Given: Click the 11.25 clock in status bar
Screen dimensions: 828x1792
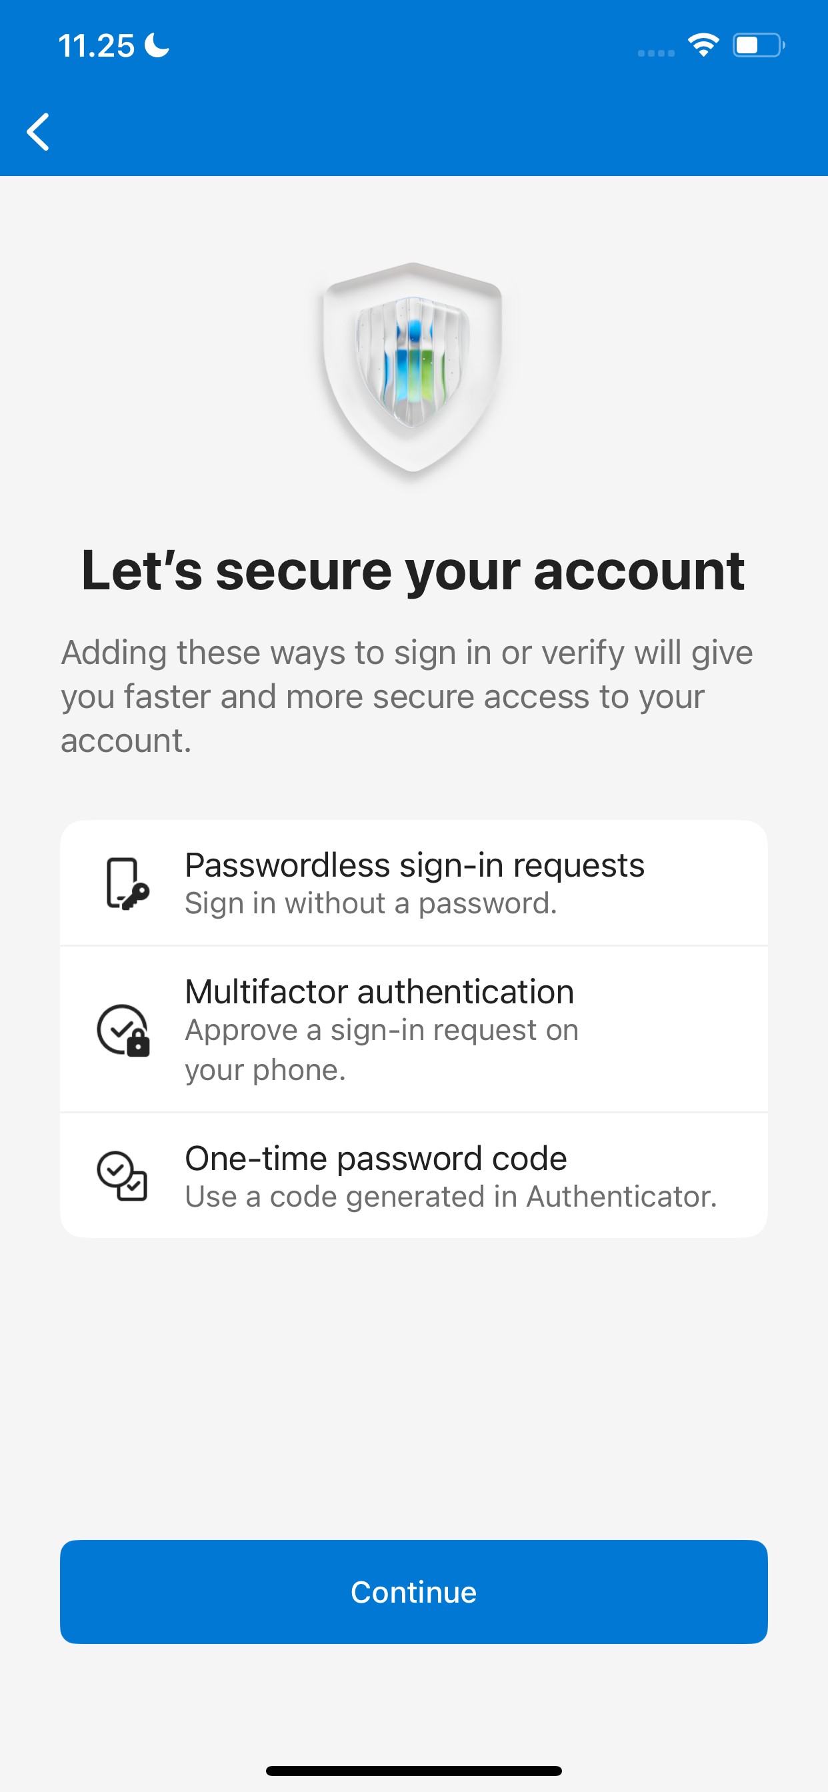Looking at the screenshot, I should 96,46.
